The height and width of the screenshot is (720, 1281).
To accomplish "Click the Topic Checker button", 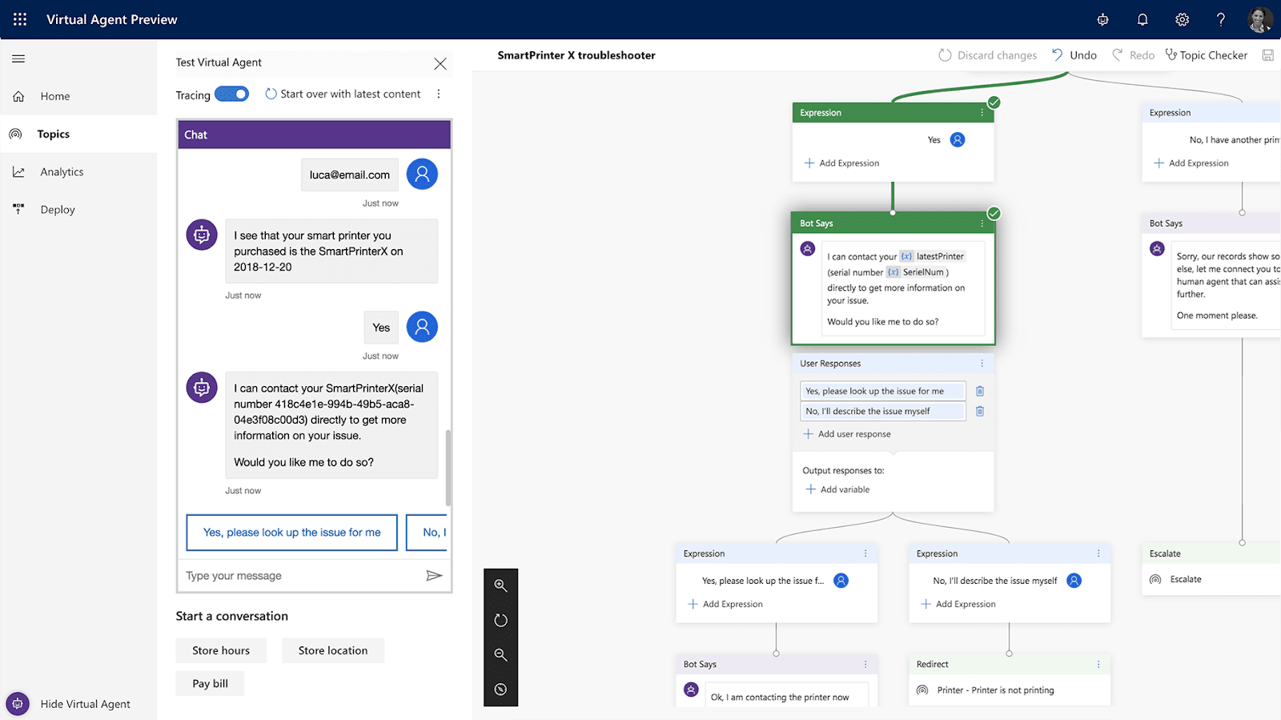I will 1206,55.
